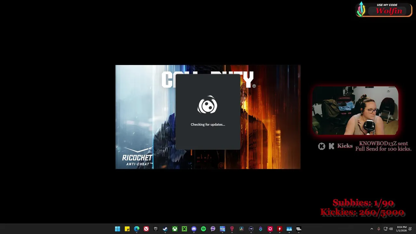Open Spotify from the taskbar
Screen dimensions: 416x234
[203, 229]
